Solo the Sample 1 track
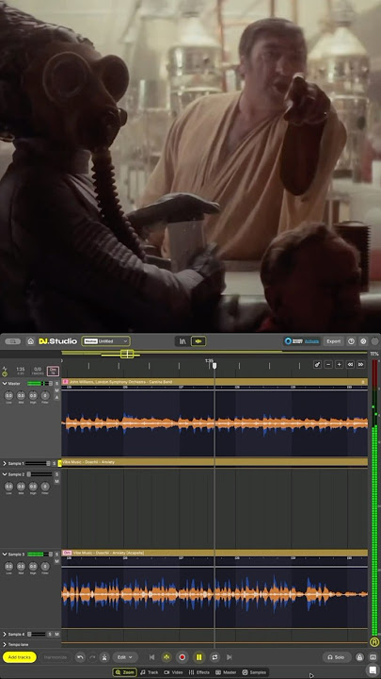This screenshot has height=679, width=381. point(54,463)
